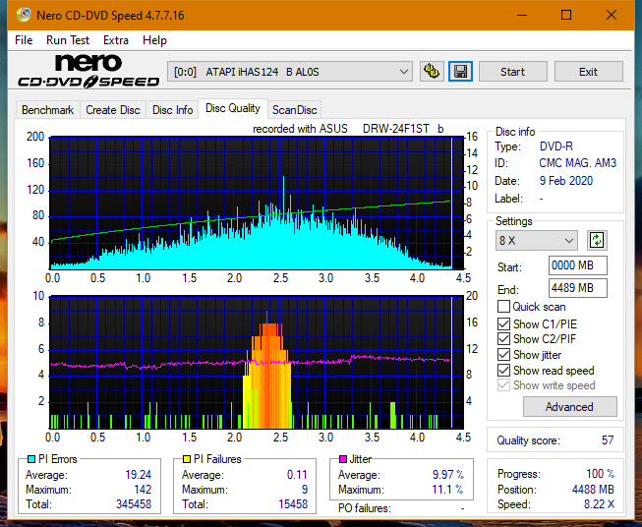Open the Advanced settings button

pos(569,407)
